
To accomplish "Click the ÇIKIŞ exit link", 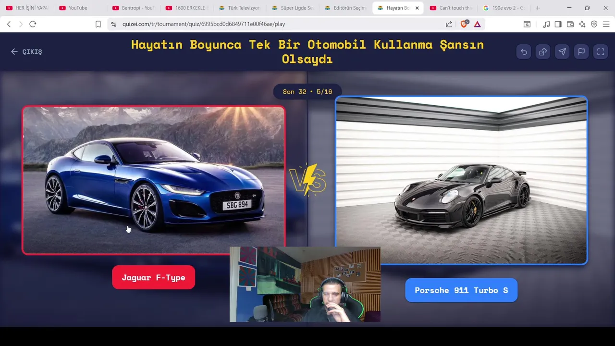I will (x=26, y=52).
